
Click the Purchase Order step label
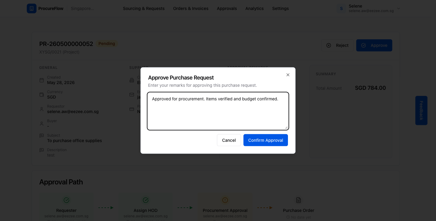[x=299, y=210]
